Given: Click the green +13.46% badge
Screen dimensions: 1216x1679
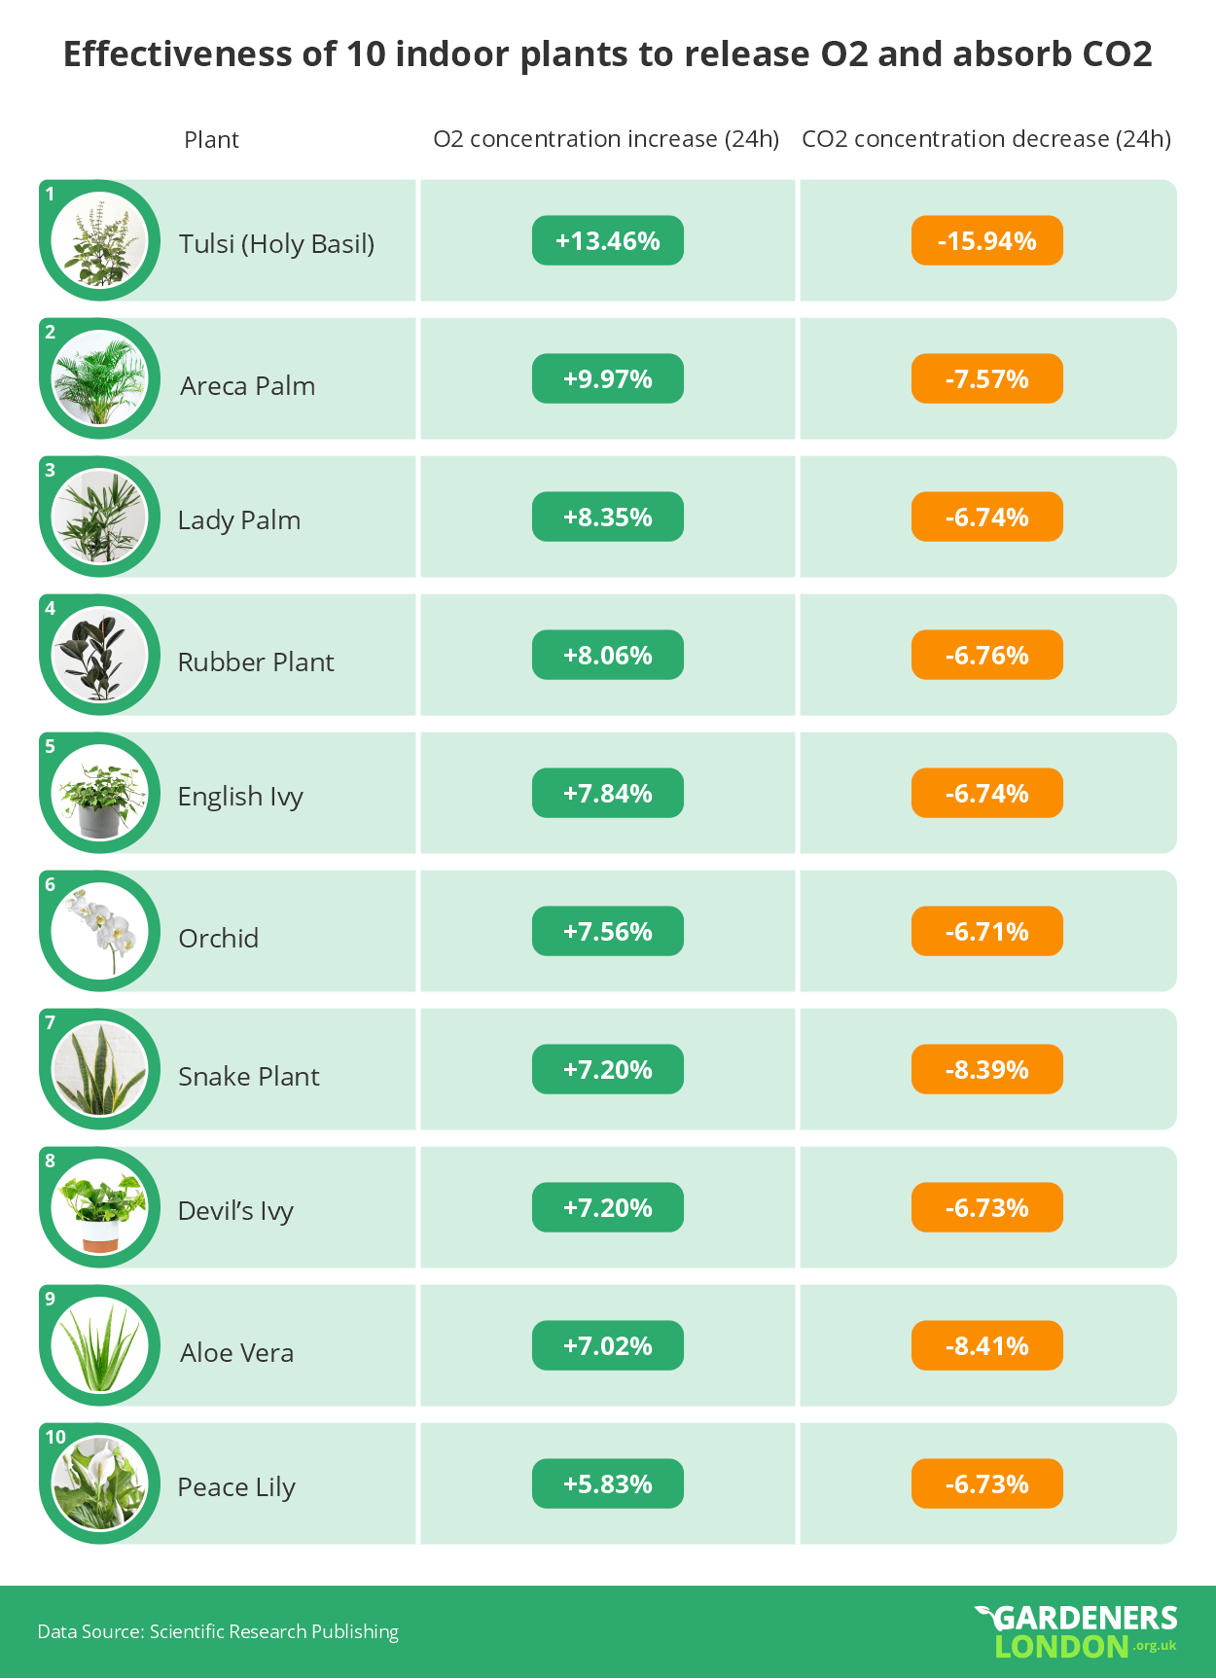Looking at the screenshot, I should (608, 240).
